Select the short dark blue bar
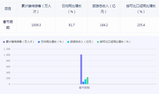Viewport: 159px width, 94px height. pyautogui.click(x=83, y=83)
